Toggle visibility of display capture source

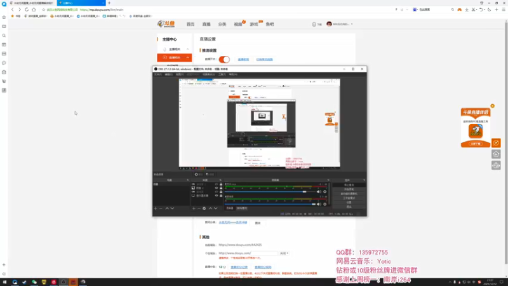pyautogui.click(x=217, y=196)
